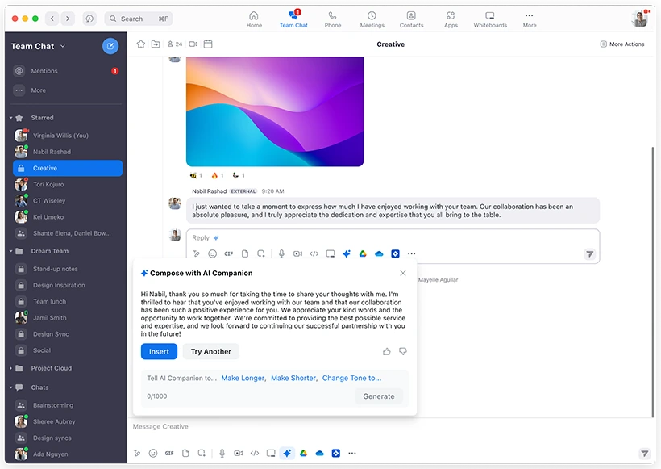Switch to the Phone tab

pos(333,18)
